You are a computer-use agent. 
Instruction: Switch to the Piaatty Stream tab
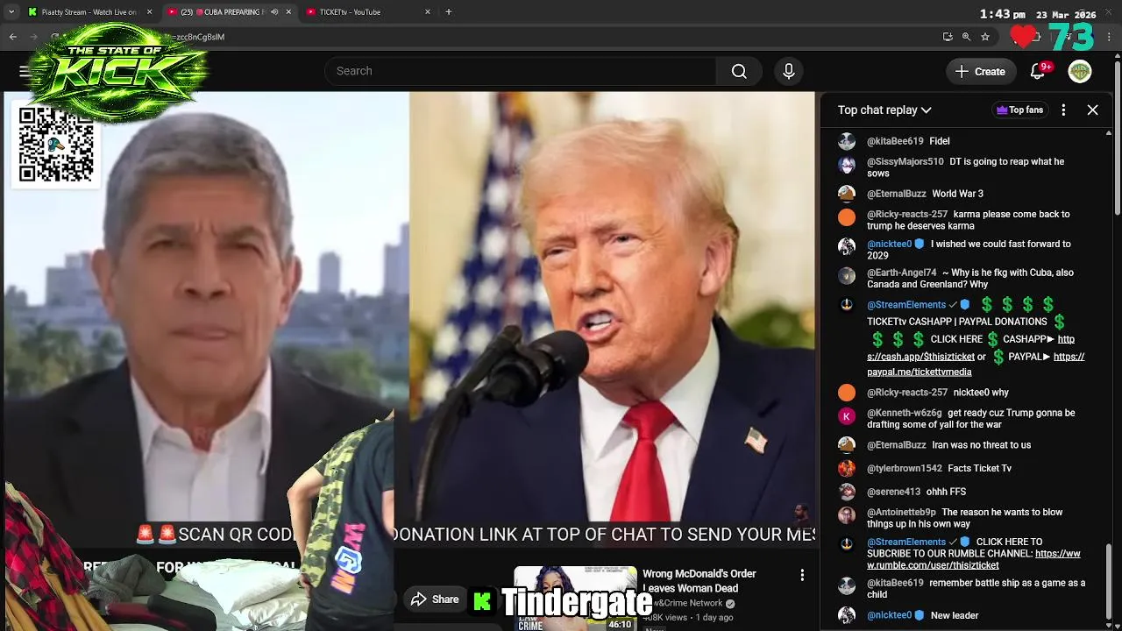(89, 12)
